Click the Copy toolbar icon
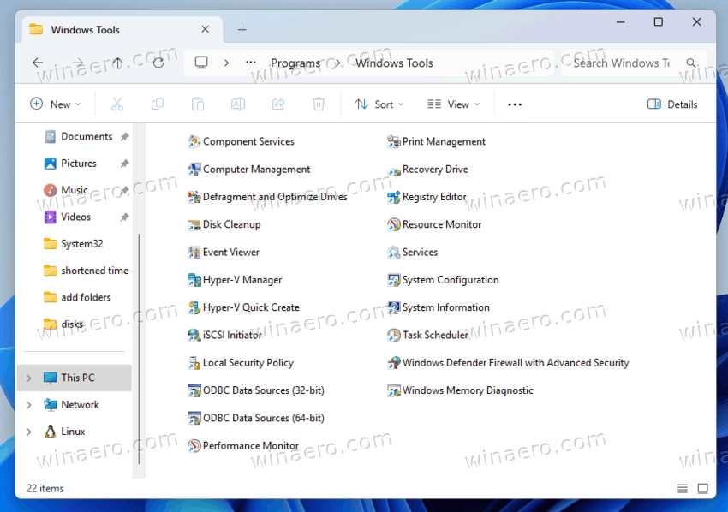Screen dimensions: 728x512 coord(158,104)
